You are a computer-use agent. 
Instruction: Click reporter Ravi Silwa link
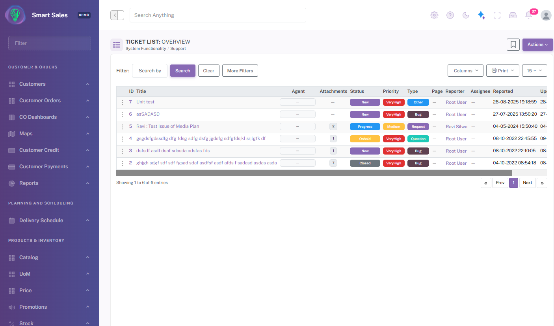pos(457,127)
